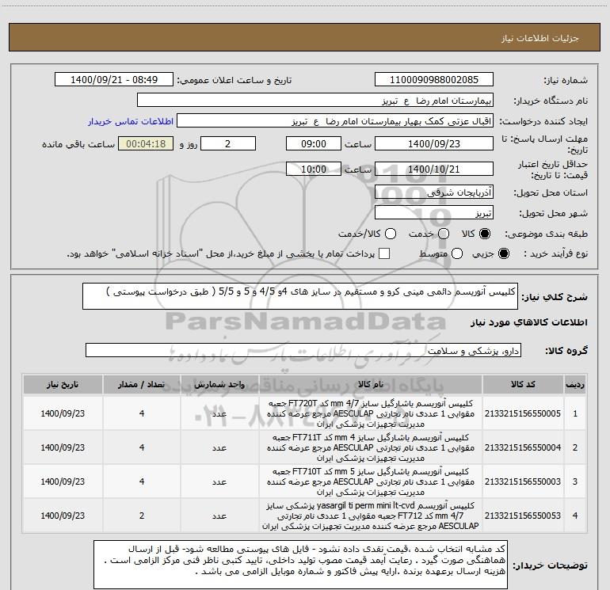This screenshot has width=610, height=590.
Task: Click item code 213321515655​0005
Action: pos(523,413)
